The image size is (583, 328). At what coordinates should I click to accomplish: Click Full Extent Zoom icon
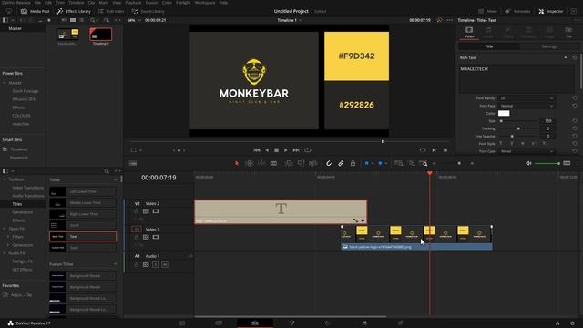point(398,163)
